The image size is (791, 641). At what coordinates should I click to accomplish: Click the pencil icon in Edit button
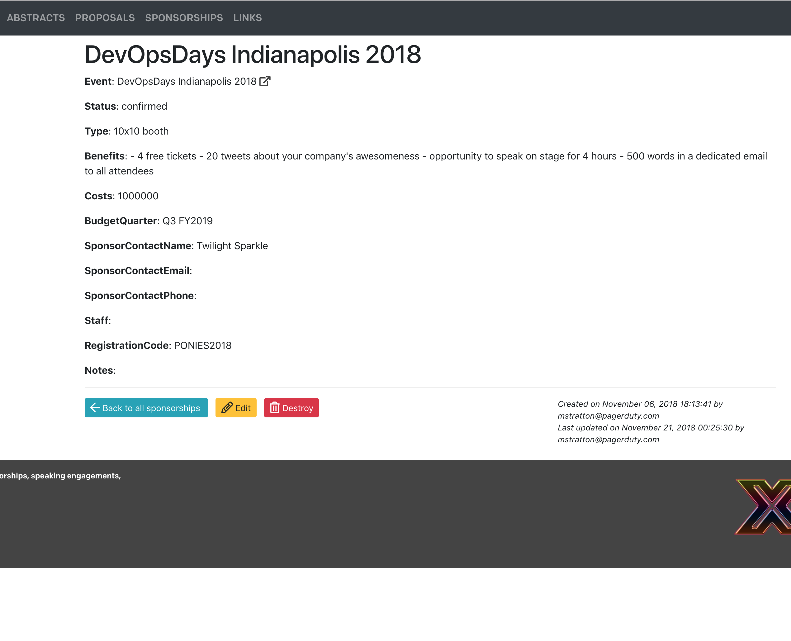point(227,408)
